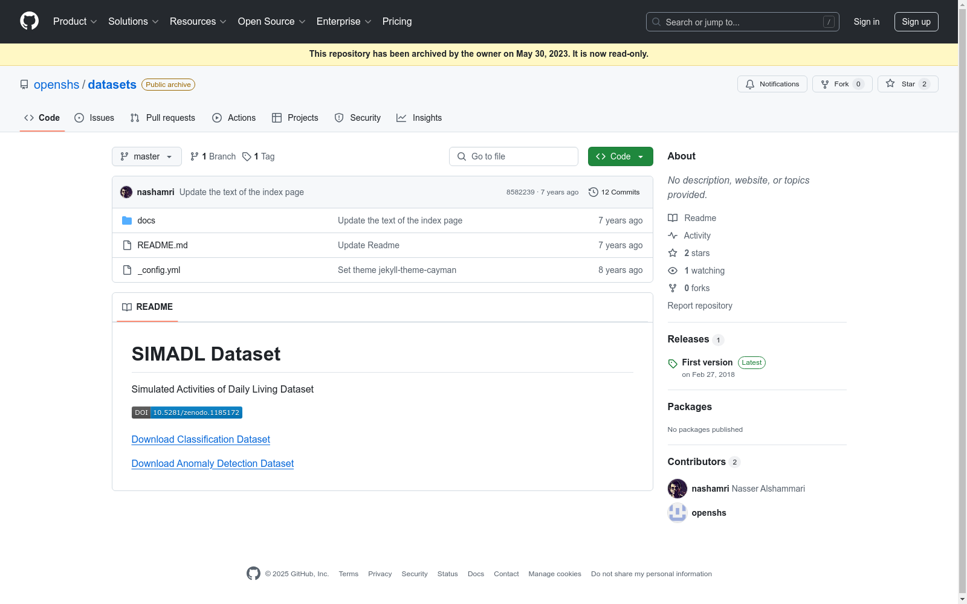Screen dimensions: 967x604
Task: Open the datasets repository link
Action: point(112,85)
